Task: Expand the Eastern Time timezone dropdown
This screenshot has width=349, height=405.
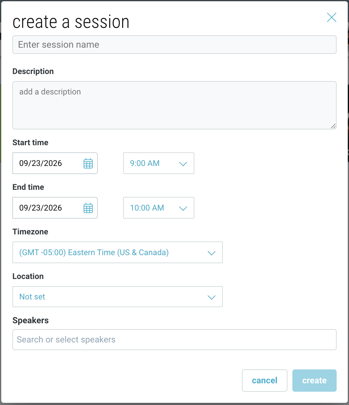Action: pos(118,252)
